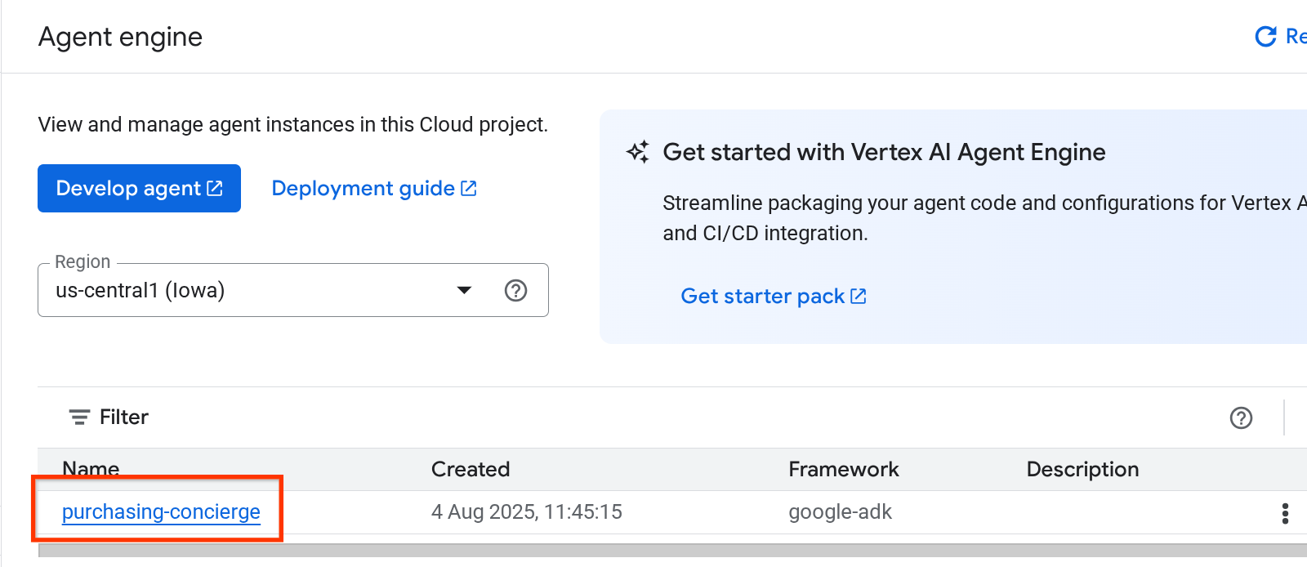1307x567 pixels.
Task: Open the Get starter pack link
Action: (762, 296)
